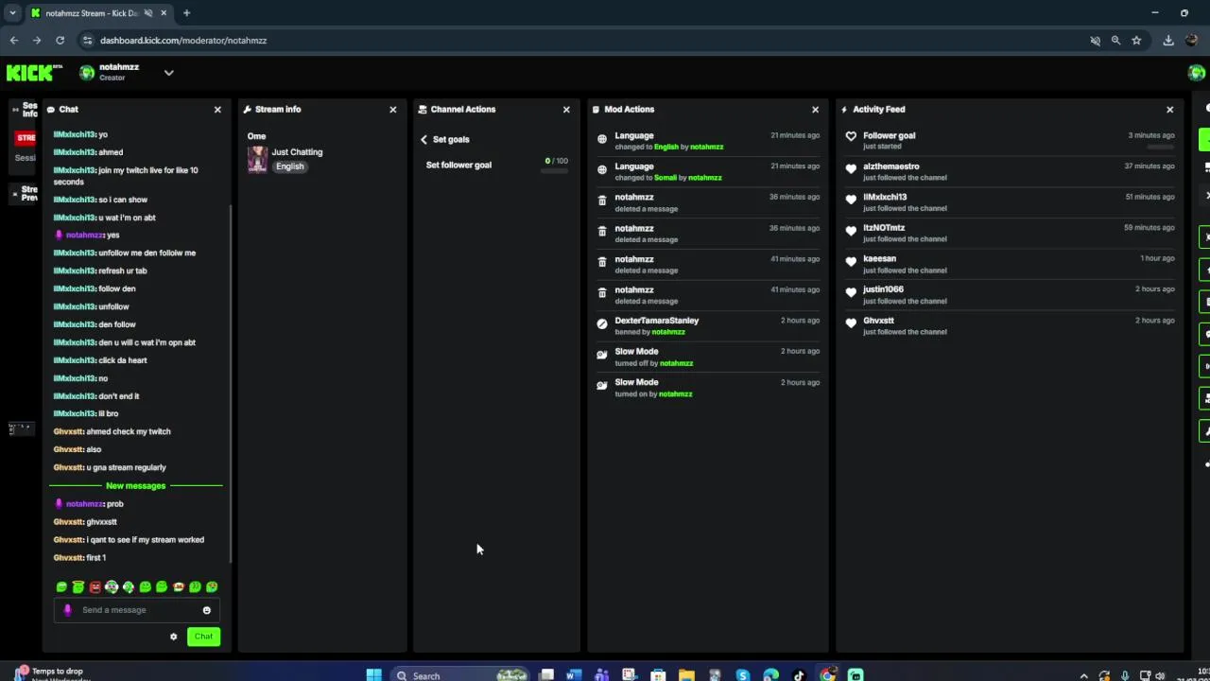Open File Explorer from taskbar
The width and height of the screenshot is (1210, 681).
tap(686, 674)
